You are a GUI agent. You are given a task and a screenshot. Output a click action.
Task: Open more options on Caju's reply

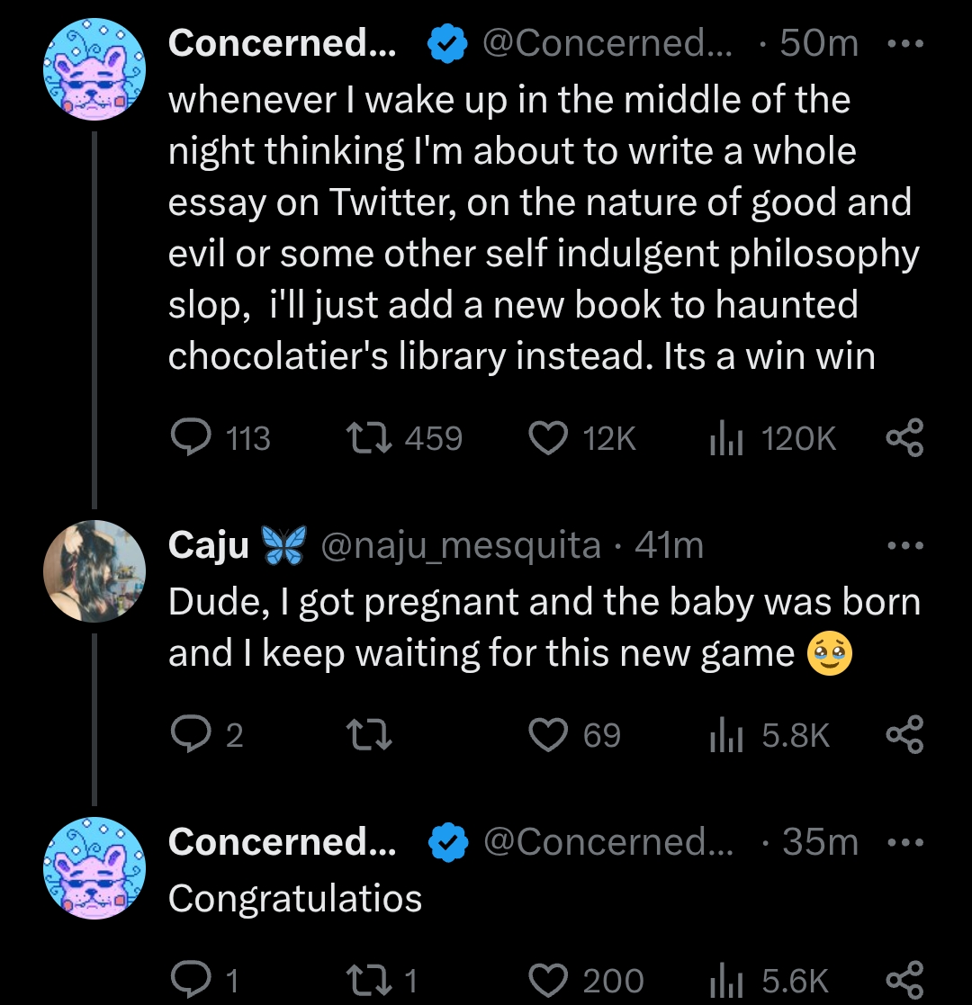pos(904,546)
